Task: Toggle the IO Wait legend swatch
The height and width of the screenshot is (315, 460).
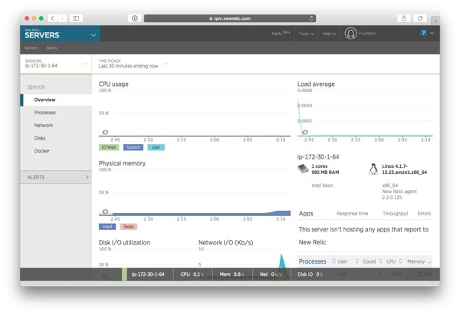Action: click(x=109, y=147)
